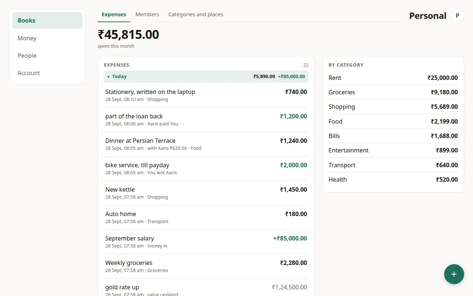Open the Members tab
Viewport: 473px width, 296px height.
[147, 14]
